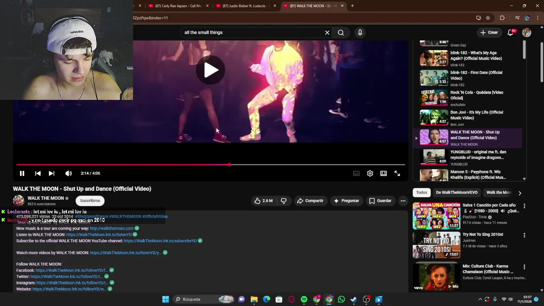Select the Todos filter chip
544x306 pixels.
tap(422, 193)
